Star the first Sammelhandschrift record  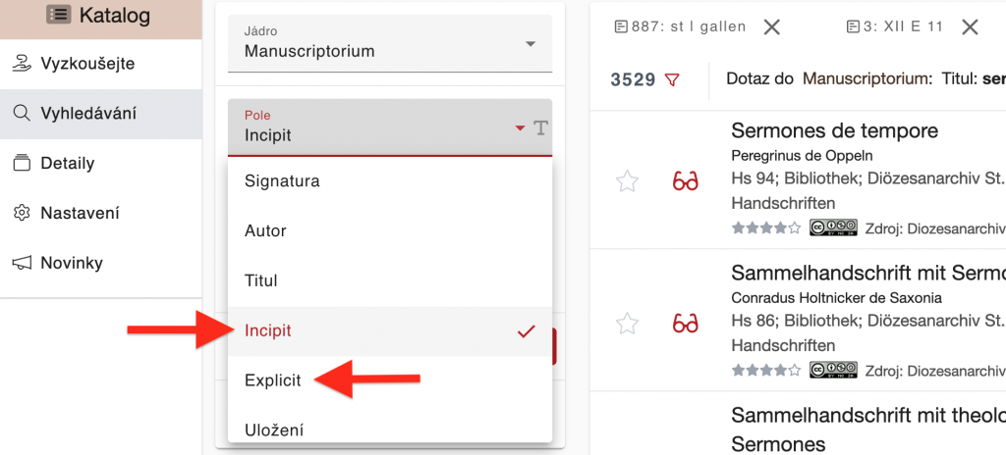(627, 324)
